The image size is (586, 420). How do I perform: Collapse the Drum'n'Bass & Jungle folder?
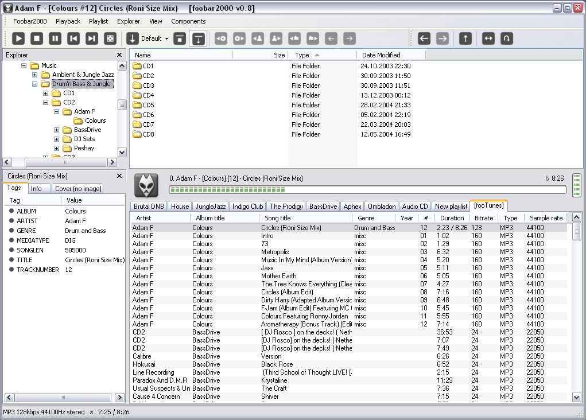(x=35, y=84)
